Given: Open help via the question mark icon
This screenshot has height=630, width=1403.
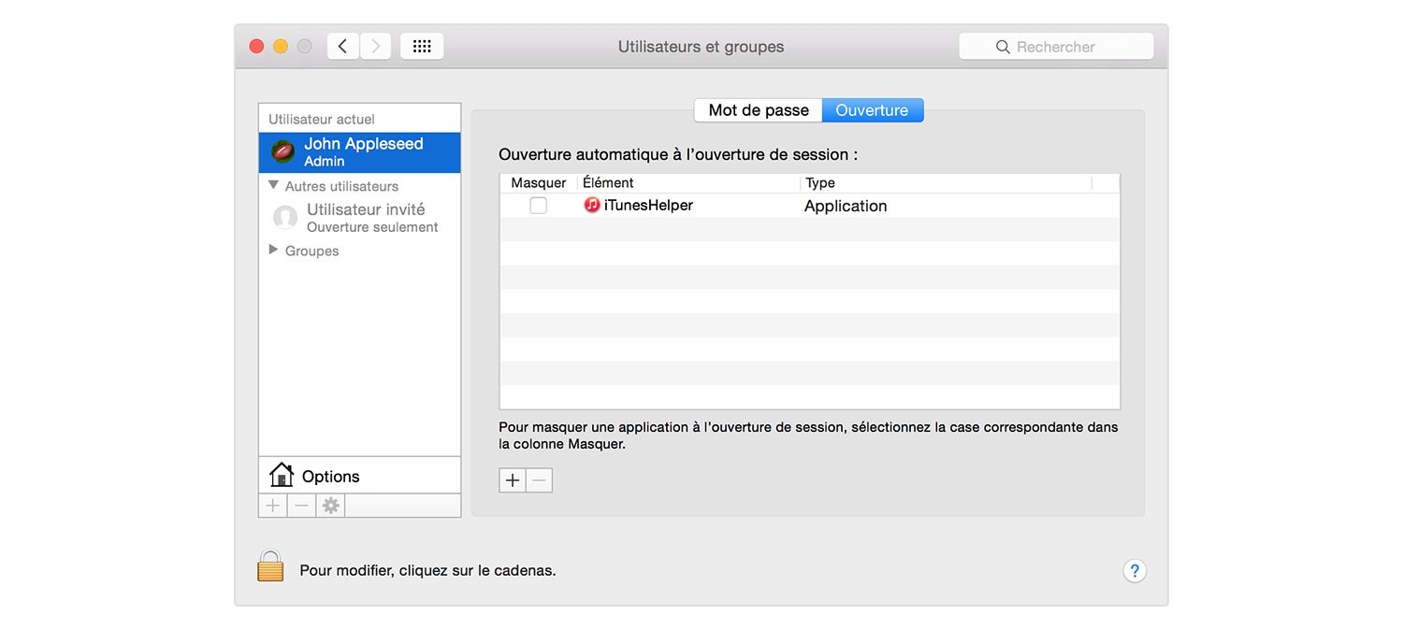Looking at the screenshot, I should pos(1135,569).
